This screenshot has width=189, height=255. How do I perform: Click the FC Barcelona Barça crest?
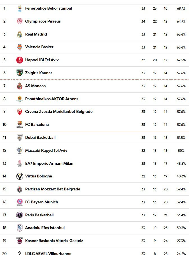[x=20, y=125]
